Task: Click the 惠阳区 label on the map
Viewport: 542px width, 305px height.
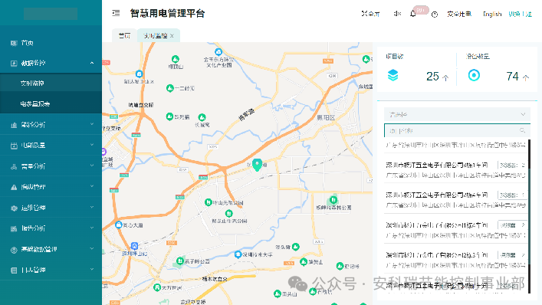Action: click(x=326, y=118)
